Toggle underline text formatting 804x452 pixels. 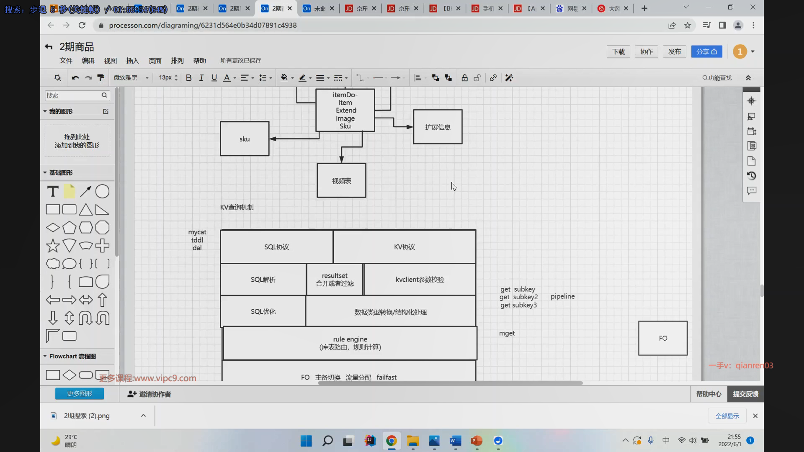pyautogui.click(x=214, y=78)
